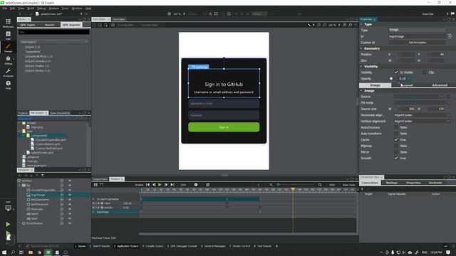The width and height of the screenshot is (456, 256).
Task: Jump to the timeline start
Action: click(x=147, y=185)
